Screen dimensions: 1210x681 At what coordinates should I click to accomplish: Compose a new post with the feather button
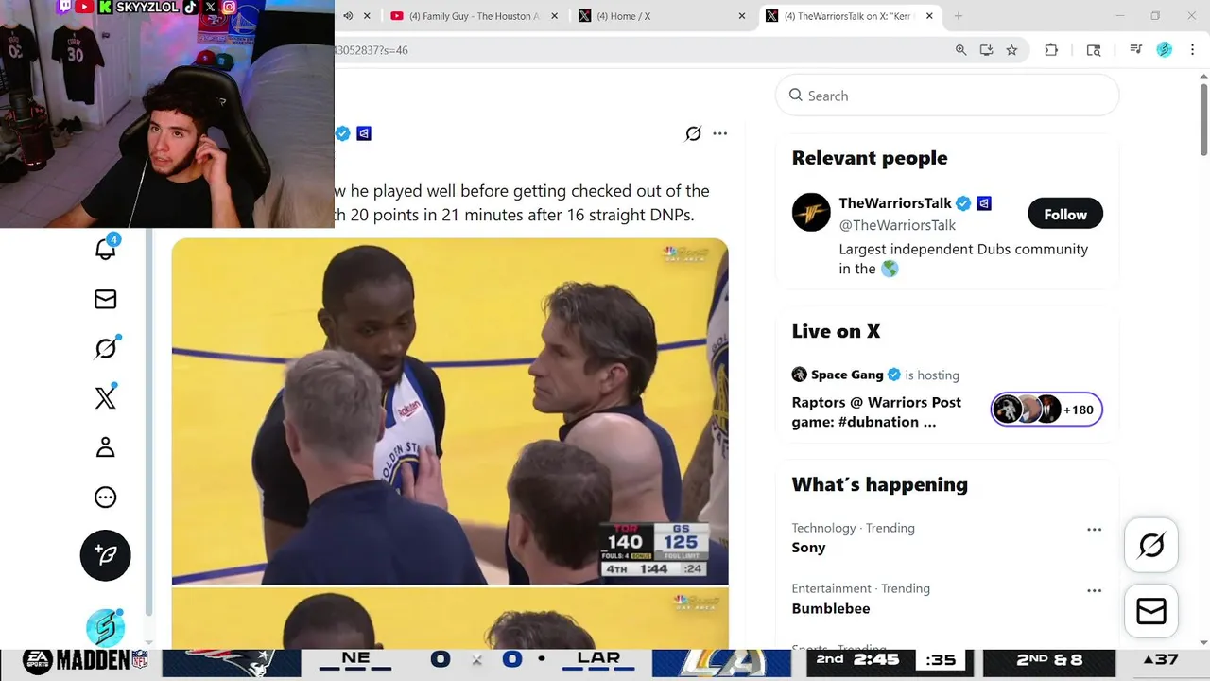106,555
